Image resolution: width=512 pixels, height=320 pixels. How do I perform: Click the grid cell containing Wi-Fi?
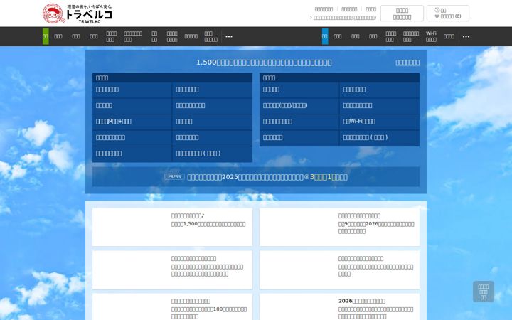[379, 122]
